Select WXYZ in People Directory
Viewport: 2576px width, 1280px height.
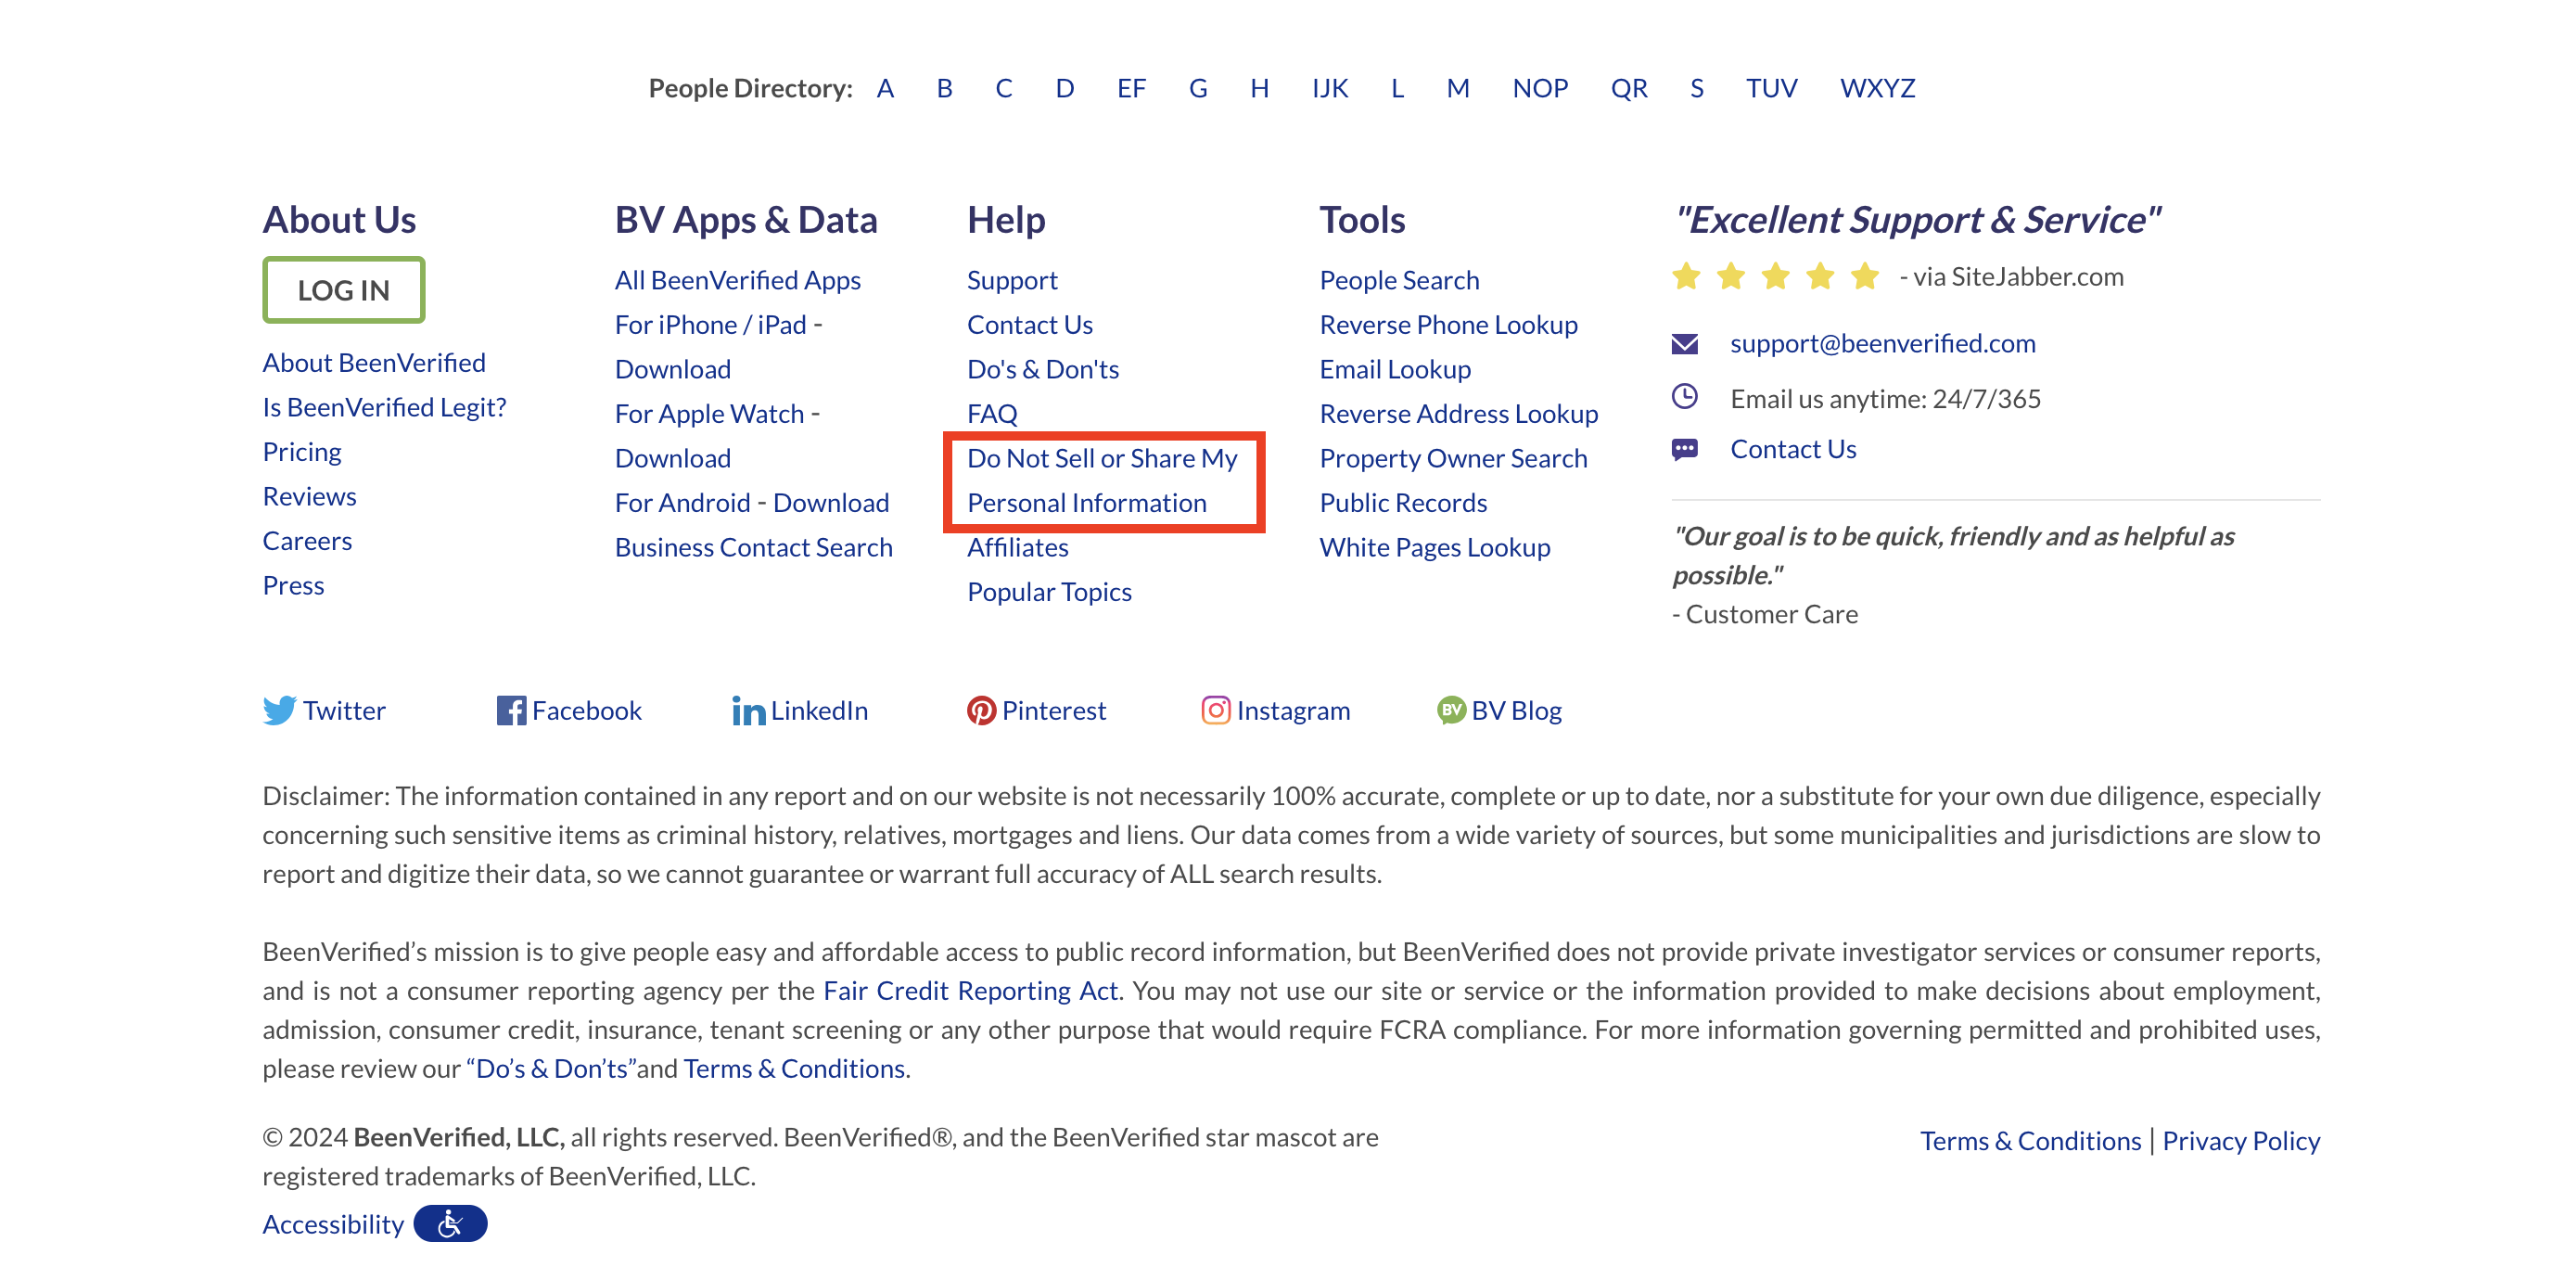(1878, 88)
